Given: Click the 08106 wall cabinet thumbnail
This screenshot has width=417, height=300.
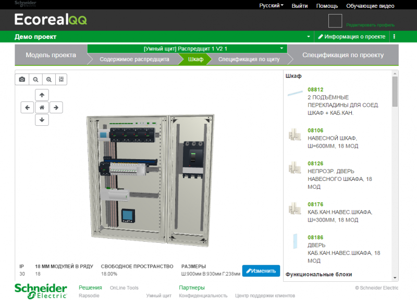Looking at the screenshot, I should coord(295,134).
